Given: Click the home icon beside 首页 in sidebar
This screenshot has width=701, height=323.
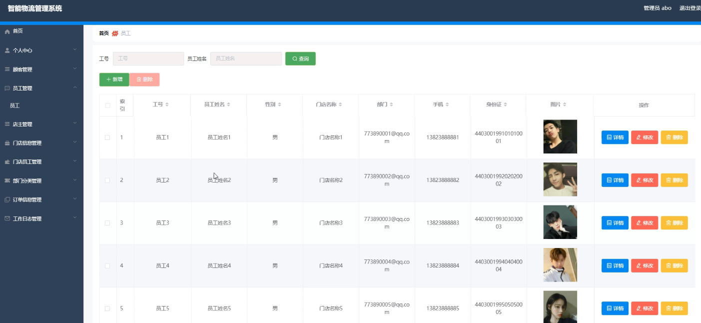Looking at the screenshot, I should 7,31.
